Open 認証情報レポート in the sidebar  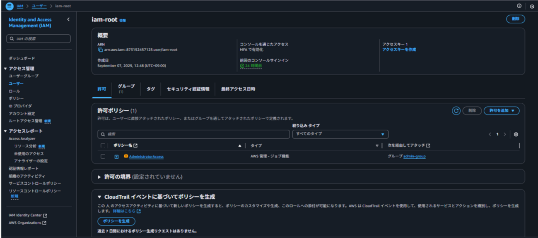[x=24, y=169]
